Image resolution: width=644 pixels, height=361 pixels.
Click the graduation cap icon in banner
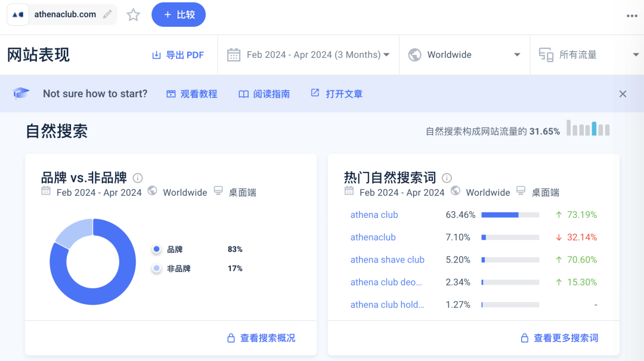tap(21, 93)
